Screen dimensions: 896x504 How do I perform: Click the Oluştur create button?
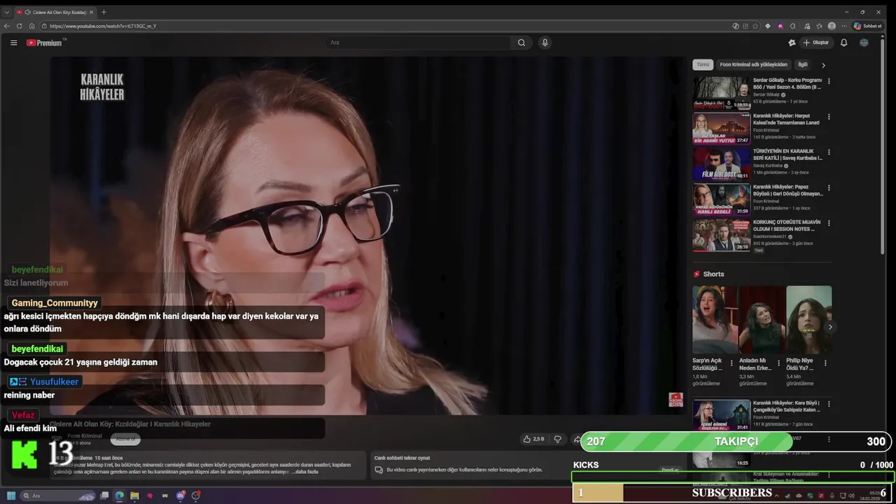coord(815,43)
